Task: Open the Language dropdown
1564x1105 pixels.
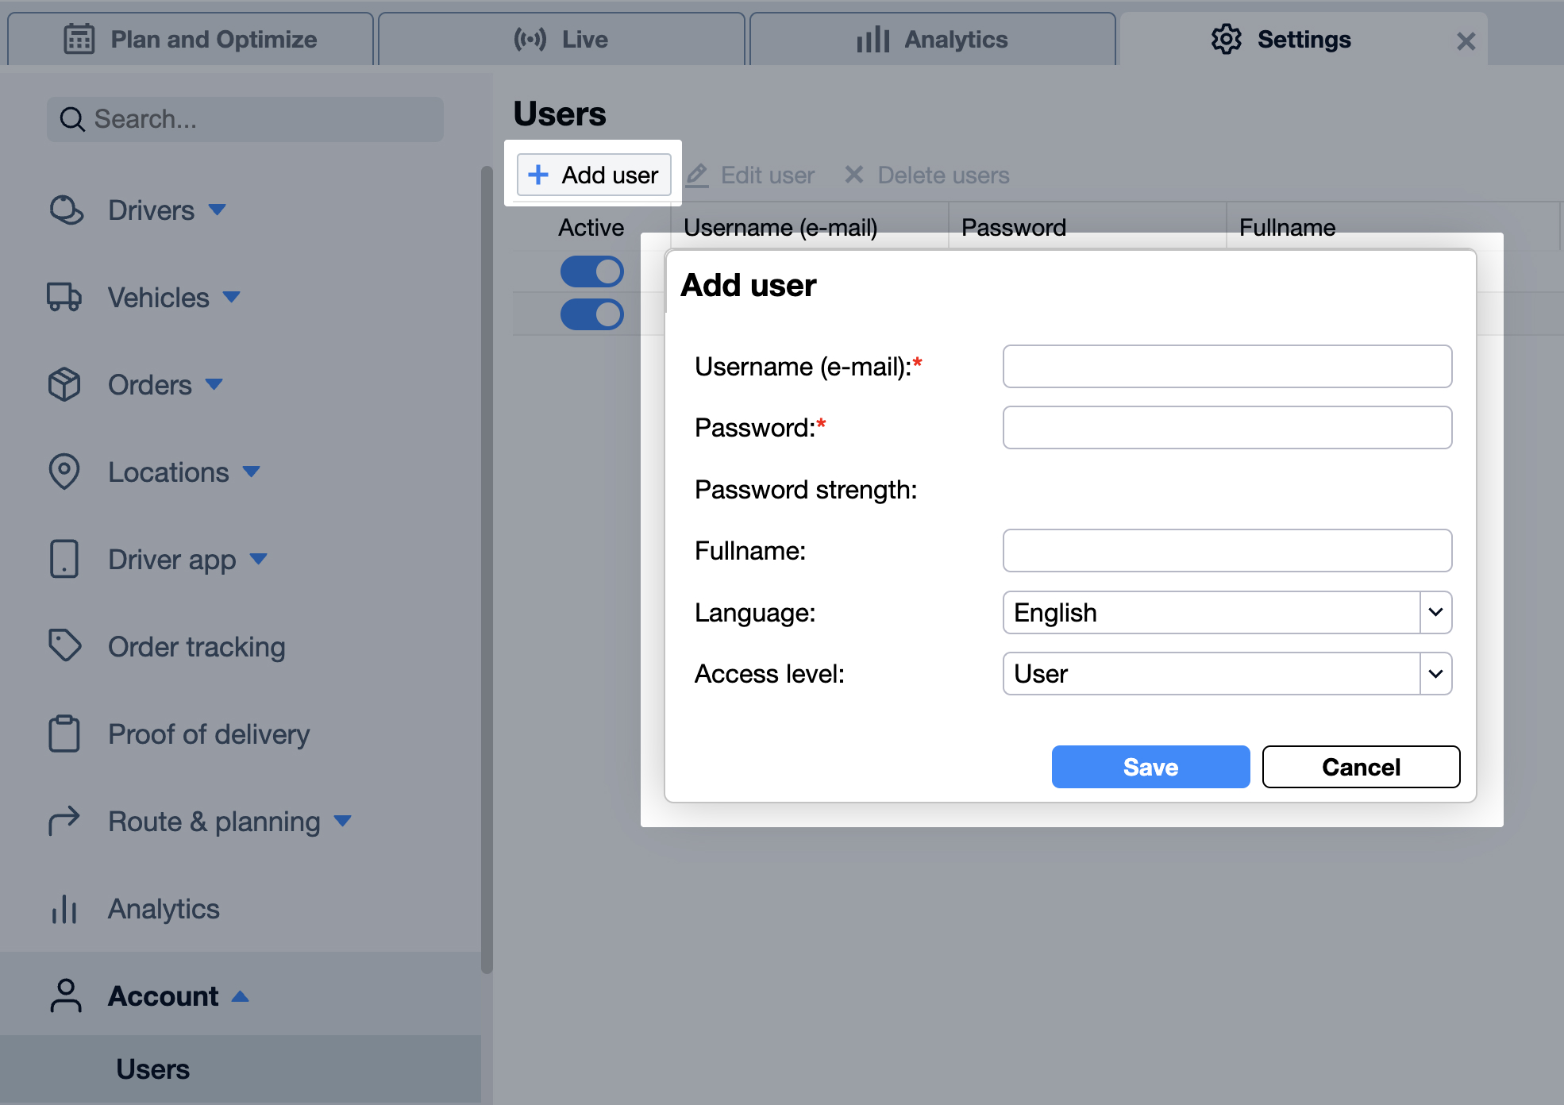Action: (x=1435, y=612)
